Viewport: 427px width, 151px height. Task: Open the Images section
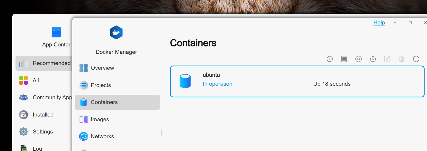click(100, 119)
